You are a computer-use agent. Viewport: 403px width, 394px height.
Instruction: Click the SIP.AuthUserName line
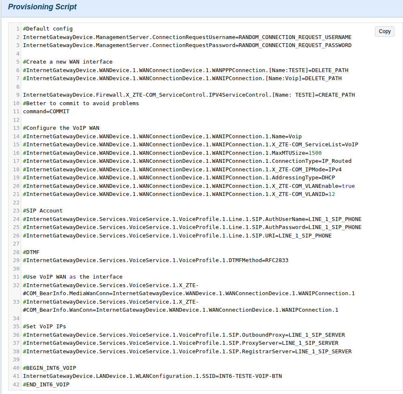[192, 219]
